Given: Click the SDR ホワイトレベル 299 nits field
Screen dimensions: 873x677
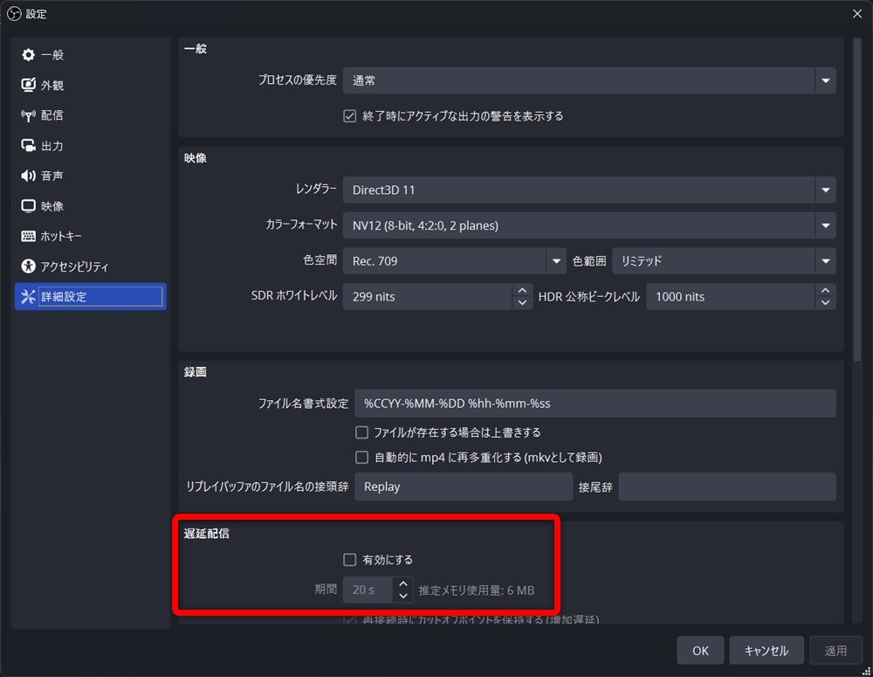Looking at the screenshot, I should pos(428,296).
